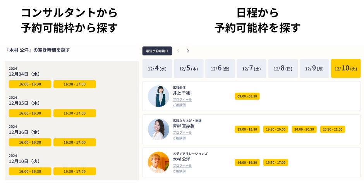Choose the 12/6 (金) date tab
This screenshot has width=364, height=188.
click(220, 69)
